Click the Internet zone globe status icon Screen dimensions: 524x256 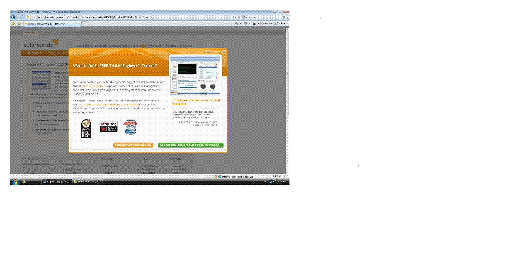[x=220, y=177]
